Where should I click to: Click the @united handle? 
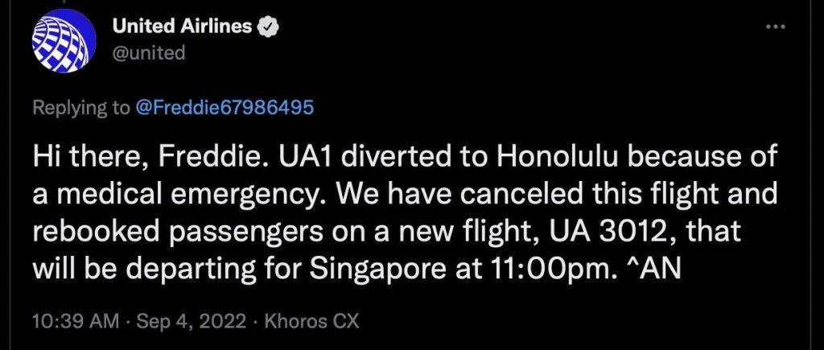[149, 53]
